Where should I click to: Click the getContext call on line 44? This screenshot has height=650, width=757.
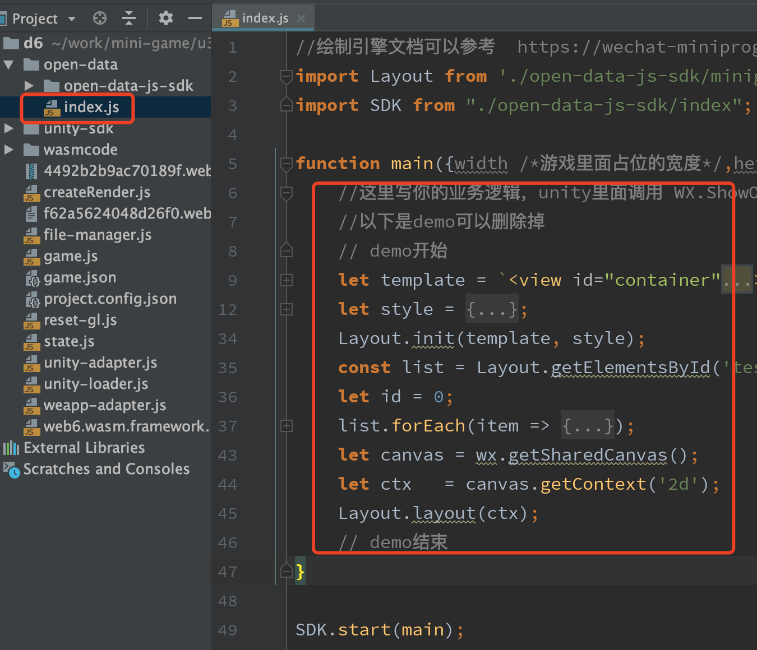coord(593,484)
